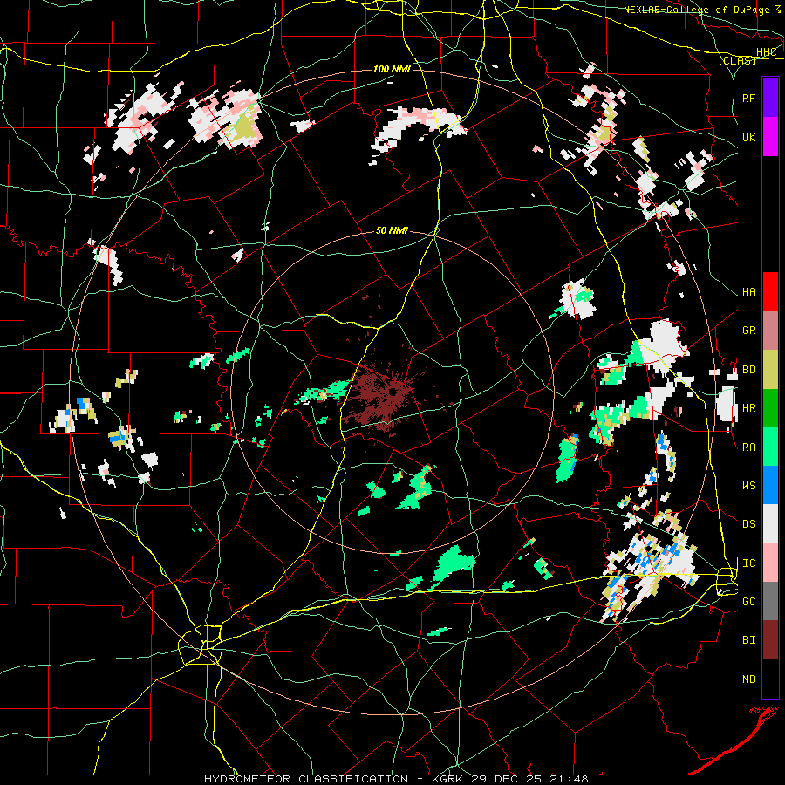Pick the dark green HR swatch
The height and width of the screenshot is (785, 785).
pos(770,407)
